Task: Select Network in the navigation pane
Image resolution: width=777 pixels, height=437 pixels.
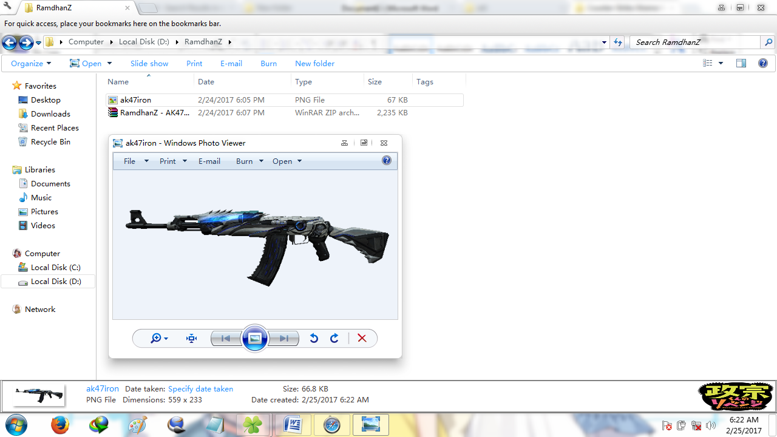Action: pos(40,310)
